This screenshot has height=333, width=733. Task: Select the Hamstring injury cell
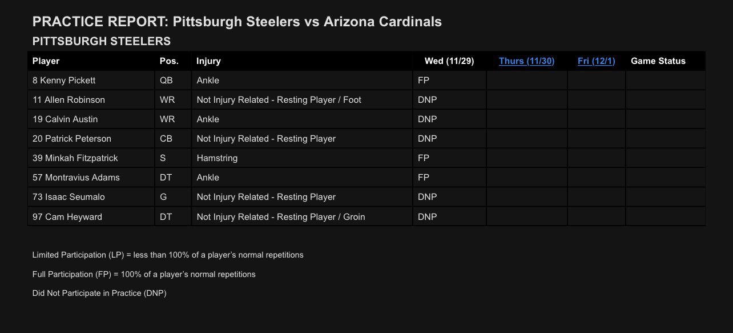click(x=302, y=158)
